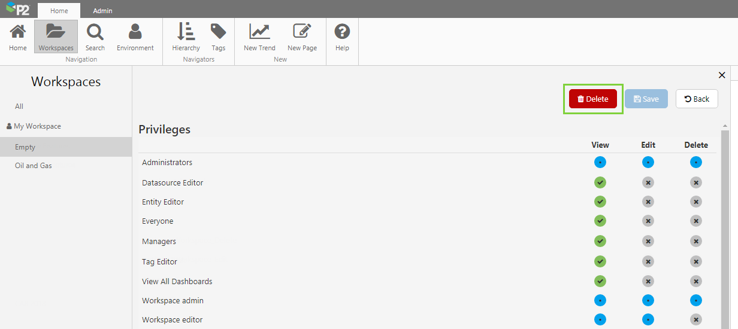Click the Privileges heading

pos(165,129)
